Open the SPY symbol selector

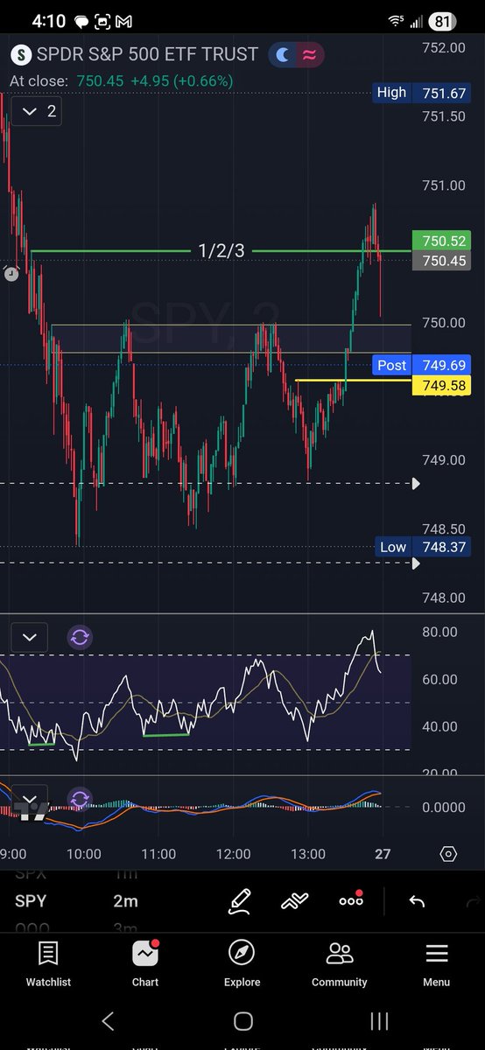tap(31, 901)
